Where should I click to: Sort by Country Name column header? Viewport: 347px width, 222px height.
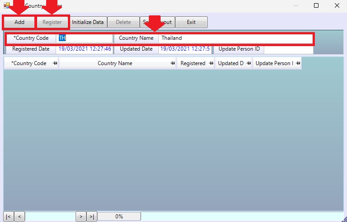(115, 63)
